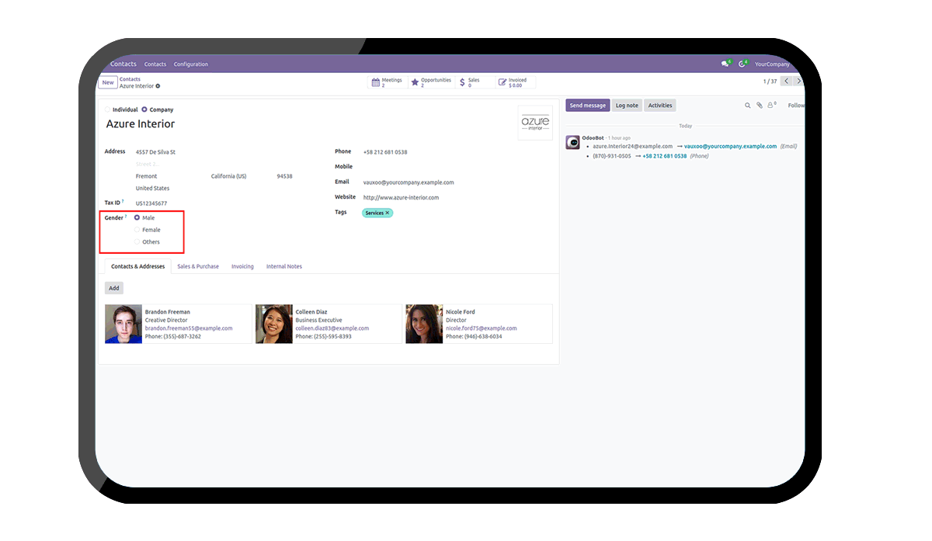
Task: Click the gear icon next to Azure Interior breadcrumb
Action: [x=158, y=86]
